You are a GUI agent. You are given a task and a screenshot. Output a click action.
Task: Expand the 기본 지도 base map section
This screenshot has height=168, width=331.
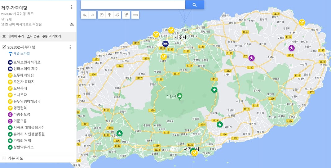[4, 158]
